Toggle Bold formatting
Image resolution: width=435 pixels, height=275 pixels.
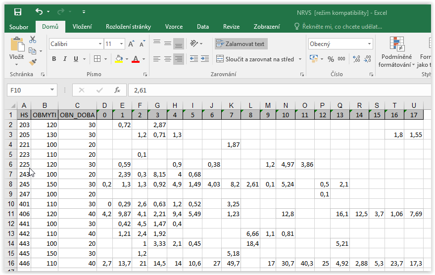point(54,59)
